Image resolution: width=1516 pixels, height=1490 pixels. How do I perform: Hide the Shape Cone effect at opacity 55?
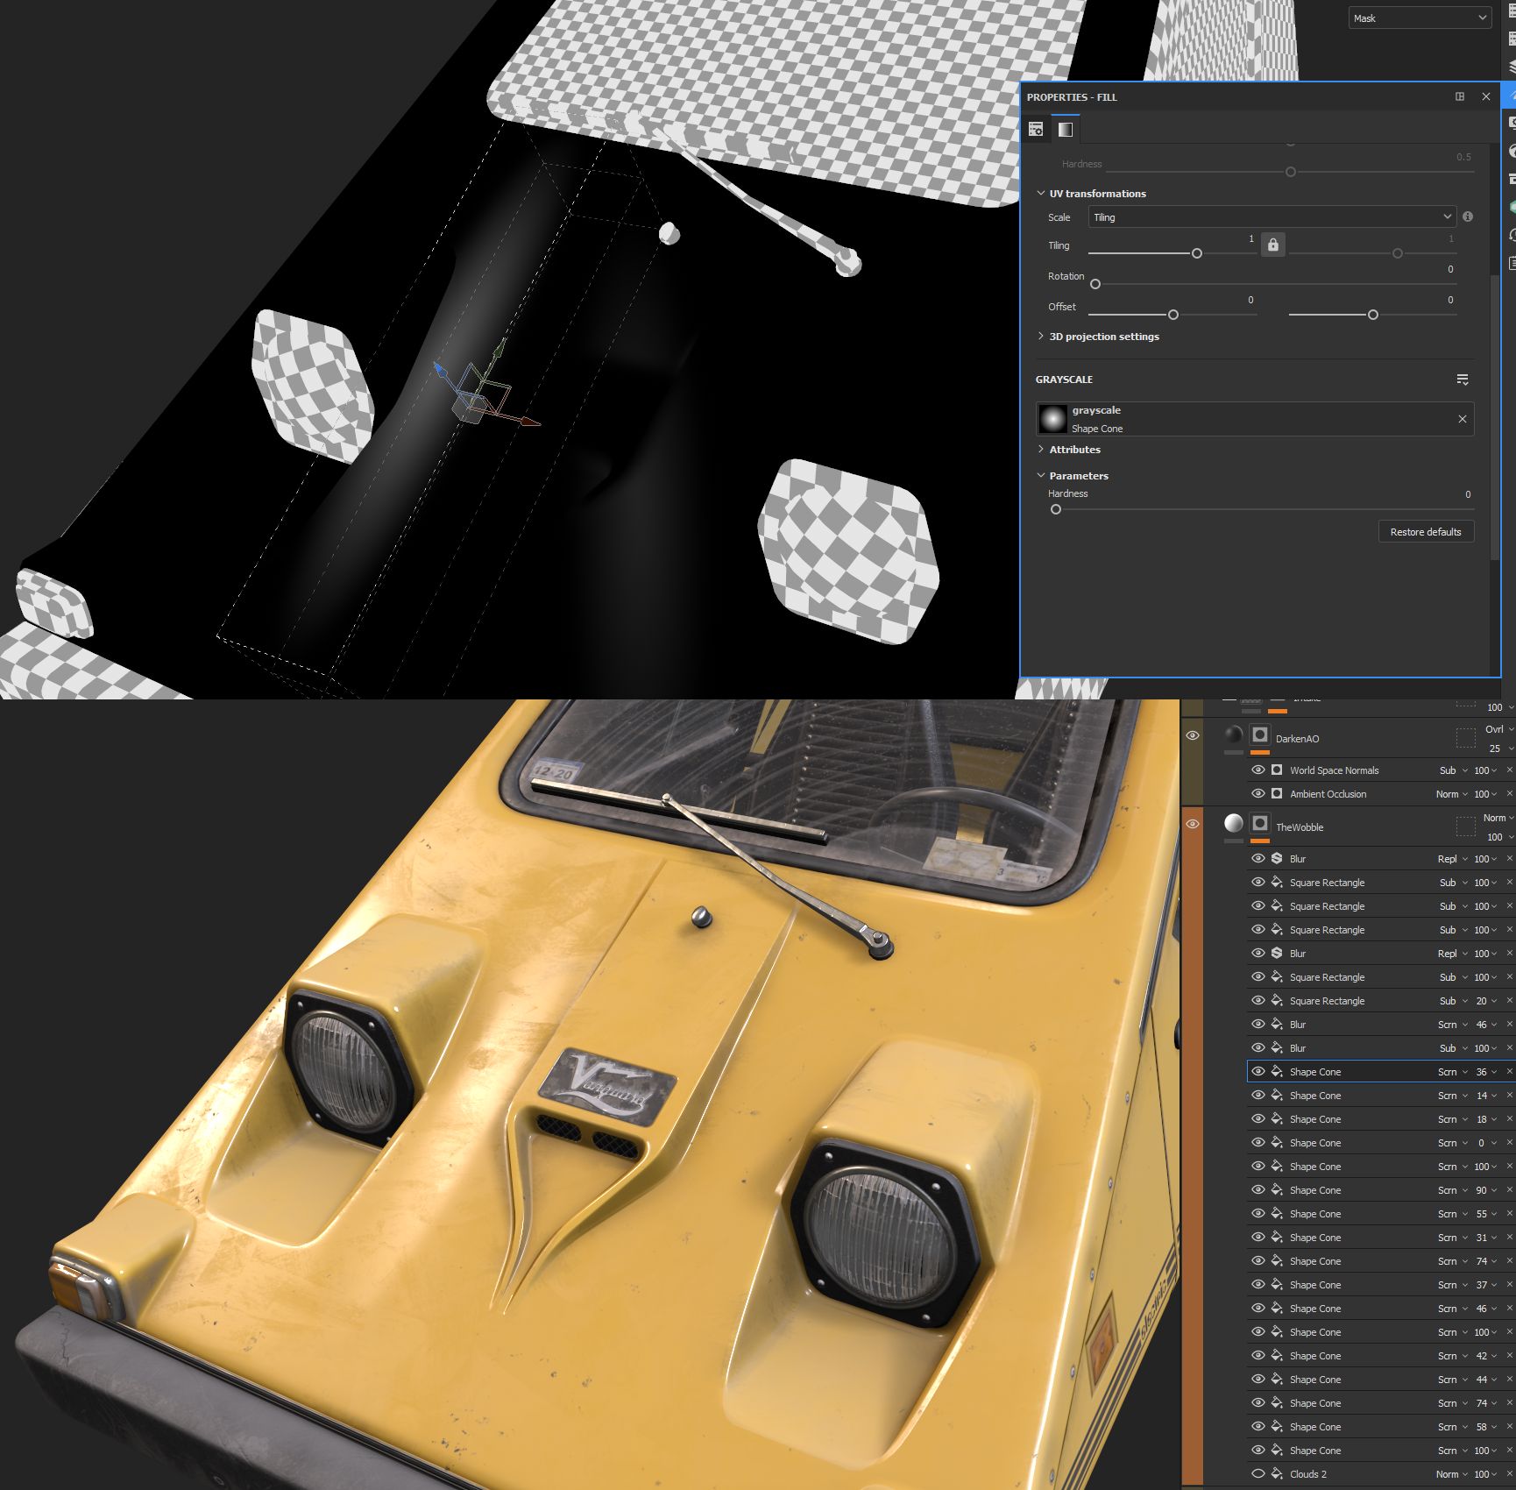tap(1258, 1214)
